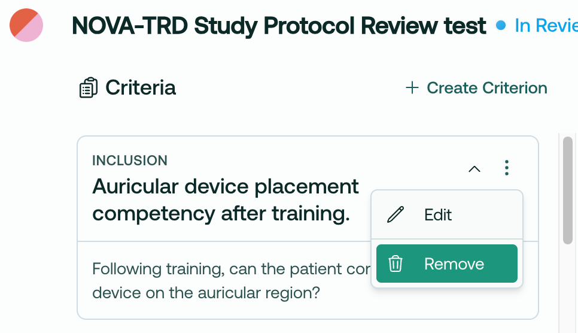
Task: Click the plus icon beside Create Criterion
Action: [x=412, y=88]
